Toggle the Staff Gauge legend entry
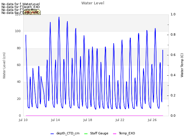The height and width of the screenshot is (139, 186). coord(96,133)
